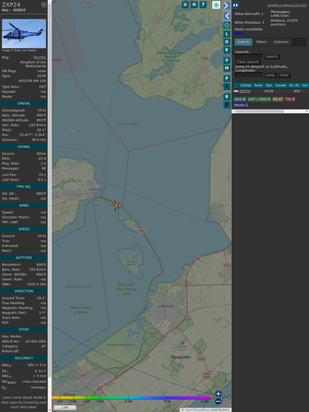Viewport: 309px width, 412px height.
Task: Click the Clear button beside Jump
Action: coord(284,75)
